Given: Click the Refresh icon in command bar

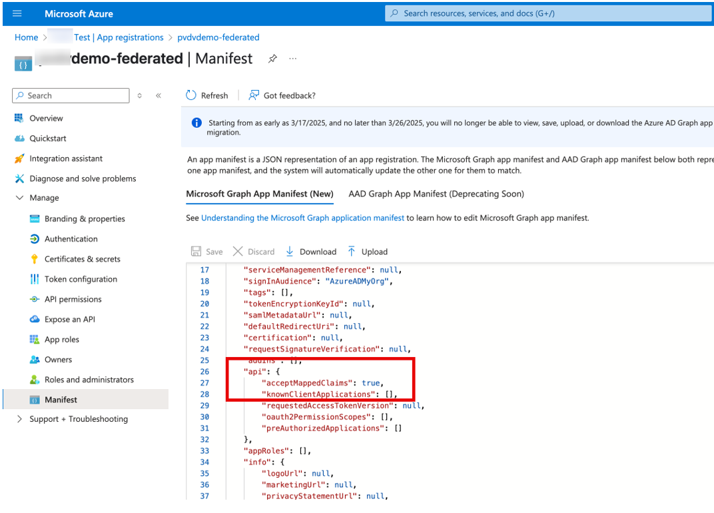Looking at the screenshot, I should (x=190, y=95).
